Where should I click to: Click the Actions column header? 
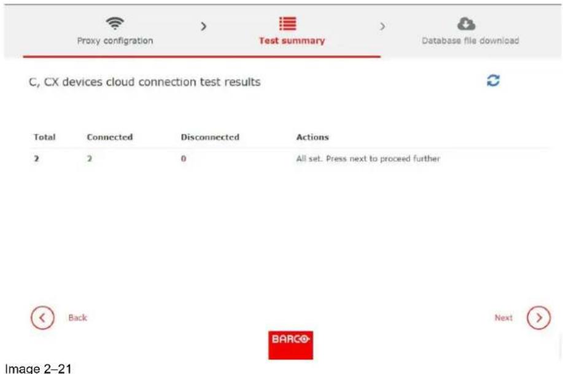(313, 137)
